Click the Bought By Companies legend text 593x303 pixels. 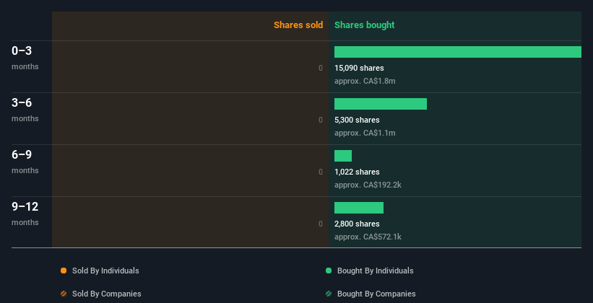[x=376, y=294]
